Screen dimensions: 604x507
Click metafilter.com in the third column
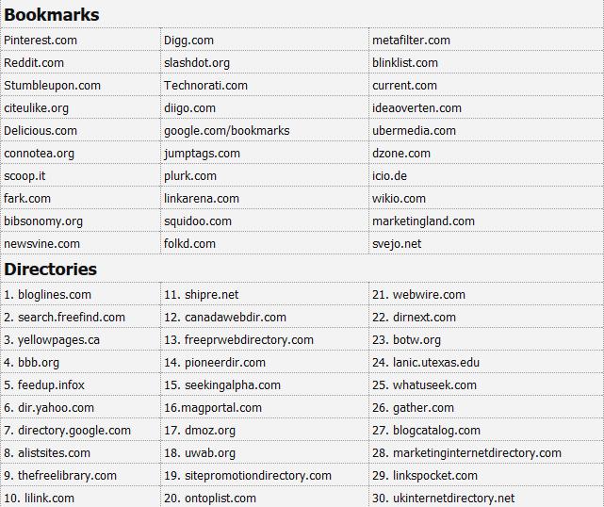click(411, 41)
